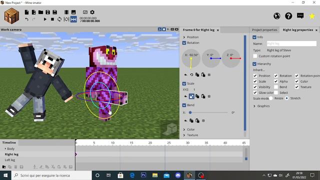
Task: Toggle Inherit Position checkbox
Action: click(x=255, y=75)
